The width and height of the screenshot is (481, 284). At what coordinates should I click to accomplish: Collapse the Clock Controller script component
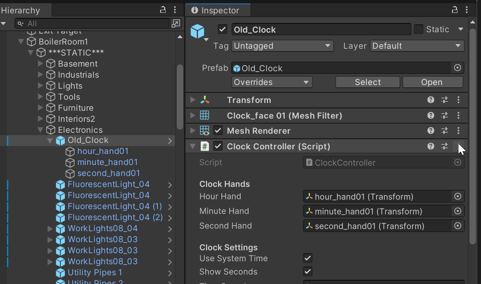tap(193, 147)
